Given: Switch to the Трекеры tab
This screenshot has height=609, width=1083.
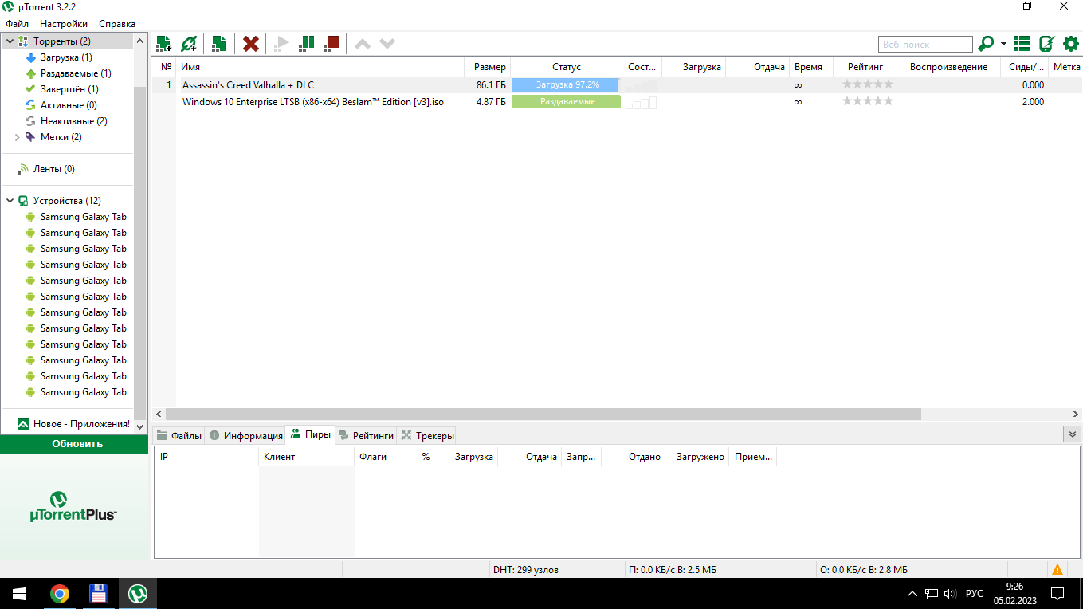Looking at the screenshot, I should tap(426, 435).
